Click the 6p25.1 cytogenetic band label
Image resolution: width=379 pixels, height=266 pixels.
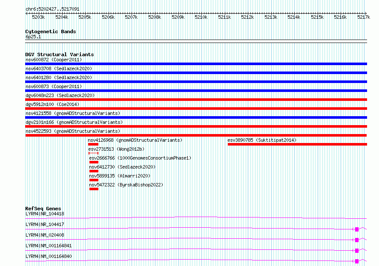[x=33, y=37]
